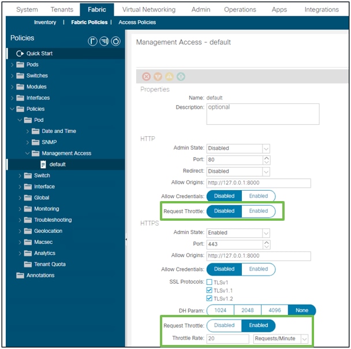Viewport: 351px width, 349px height.
Task: Select 2048 for DH Param
Action: 247,310
